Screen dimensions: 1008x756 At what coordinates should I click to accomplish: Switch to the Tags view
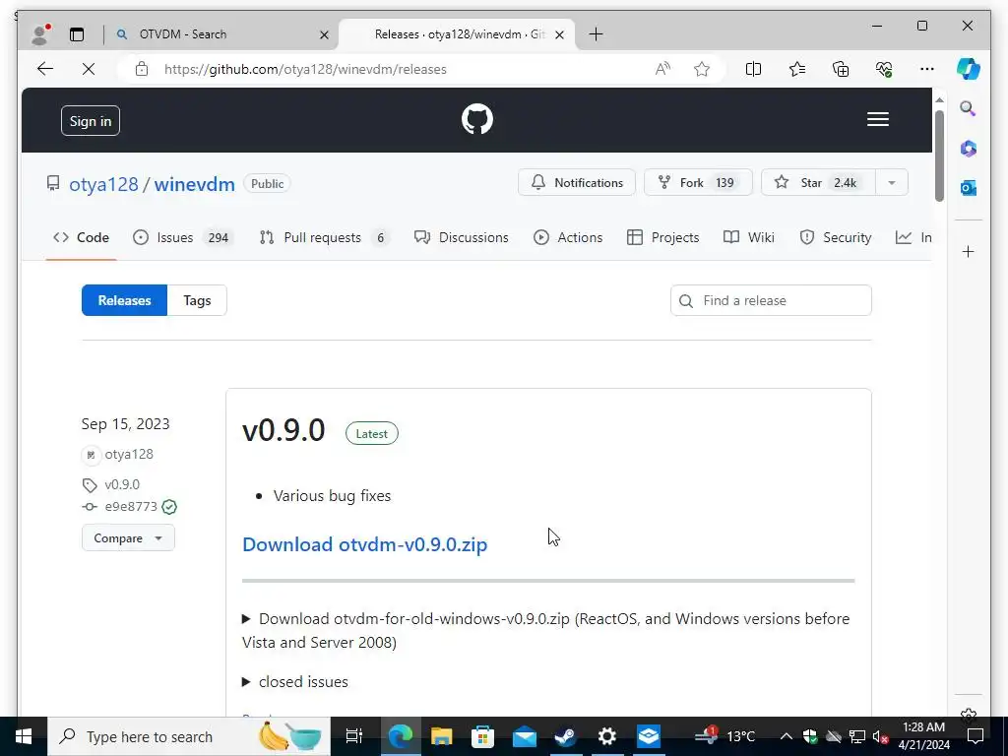click(x=197, y=300)
